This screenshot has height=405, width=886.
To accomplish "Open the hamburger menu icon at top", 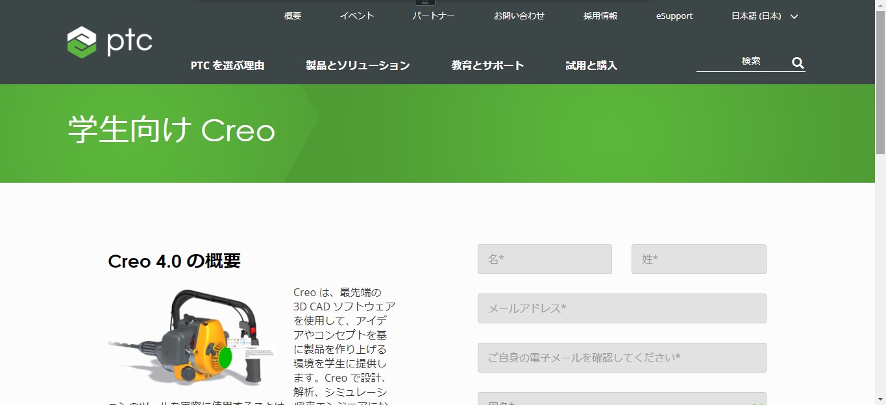I will (425, 3).
